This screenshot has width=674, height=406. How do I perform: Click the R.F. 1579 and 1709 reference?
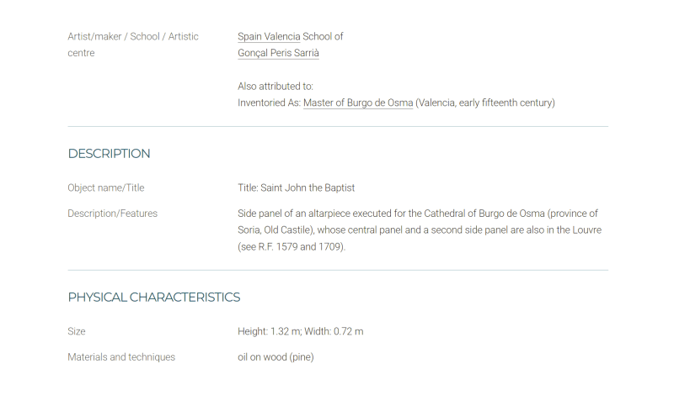pyautogui.click(x=301, y=247)
